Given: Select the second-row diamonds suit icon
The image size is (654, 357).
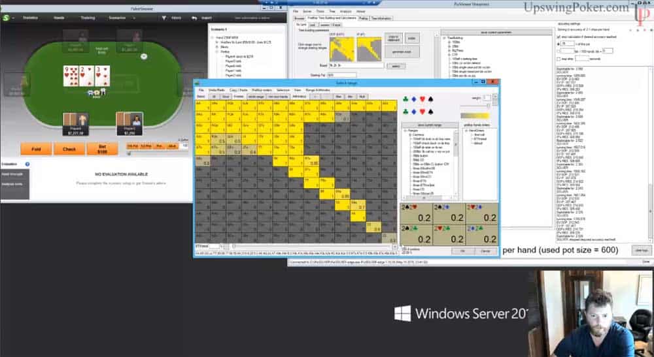Looking at the screenshot, I should 414,112.
